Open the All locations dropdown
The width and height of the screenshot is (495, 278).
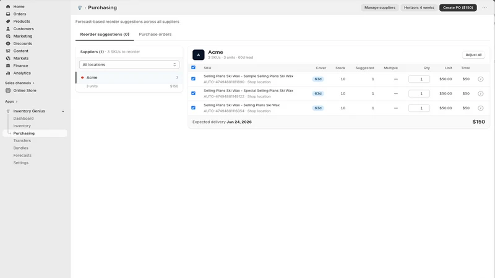[129, 65]
